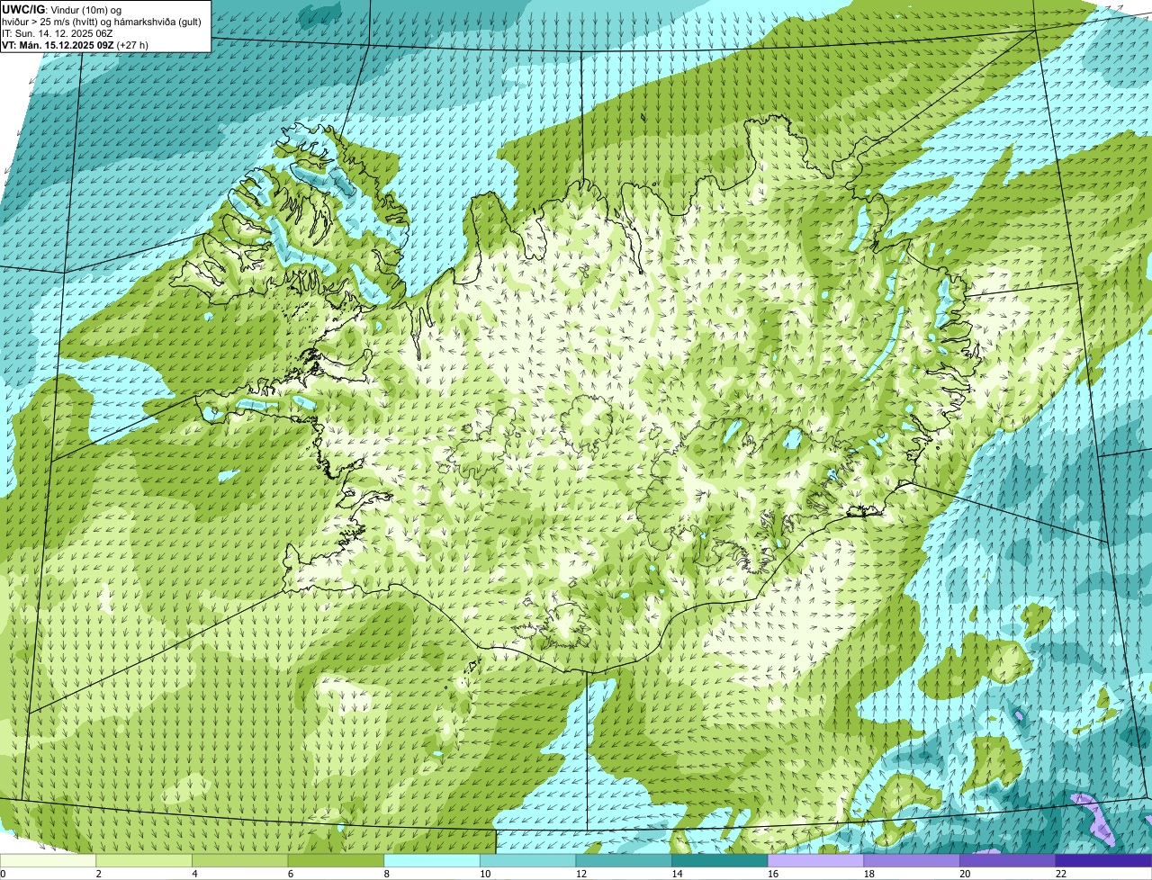
Task: Click the legend tick label '8'
Action: (387, 874)
